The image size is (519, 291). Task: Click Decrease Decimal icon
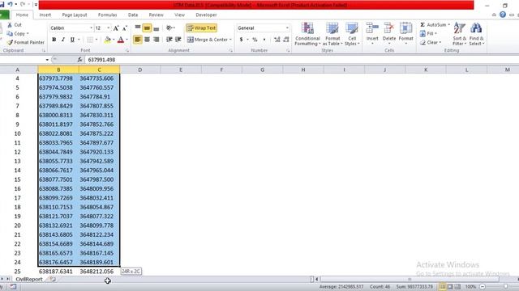pyautogui.click(x=286, y=40)
